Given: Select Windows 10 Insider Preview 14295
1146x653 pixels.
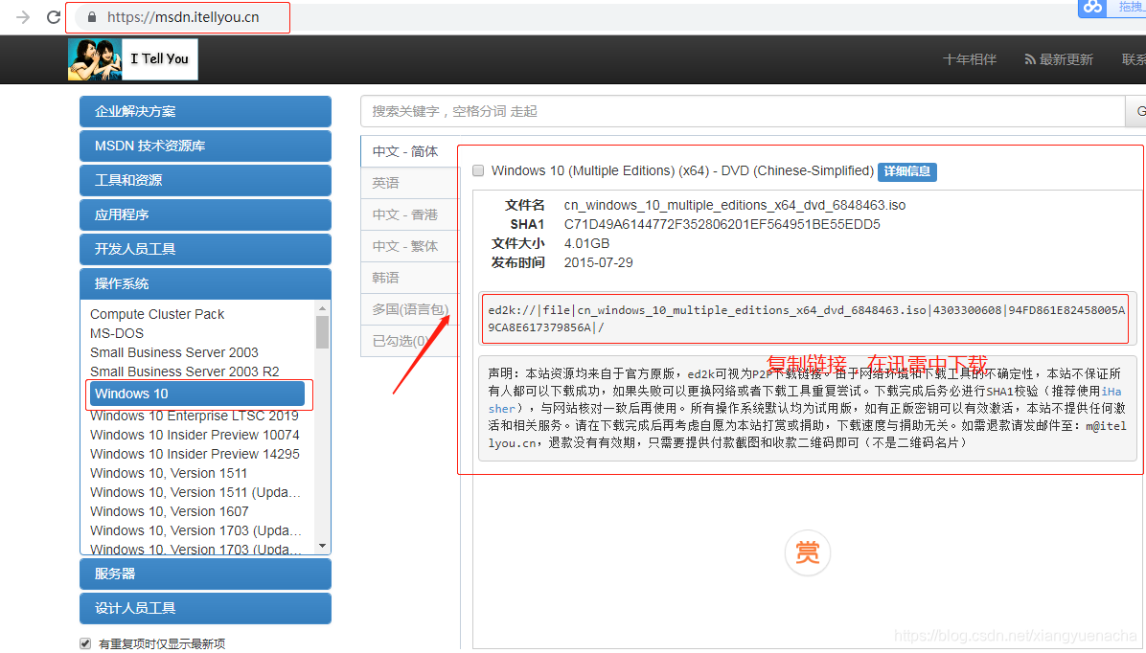Looking at the screenshot, I should point(195,454).
